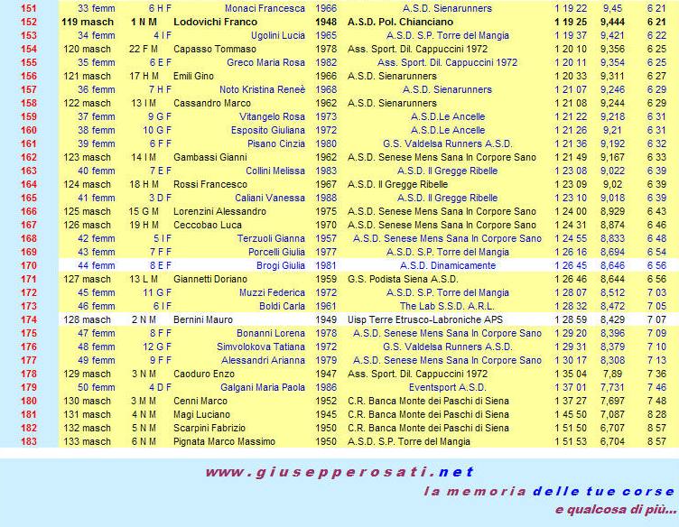Image resolution: width=679 pixels, height=527 pixels.
Task: Select Pignata Marco Massimo name
Action: pyautogui.click(x=224, y=441)
